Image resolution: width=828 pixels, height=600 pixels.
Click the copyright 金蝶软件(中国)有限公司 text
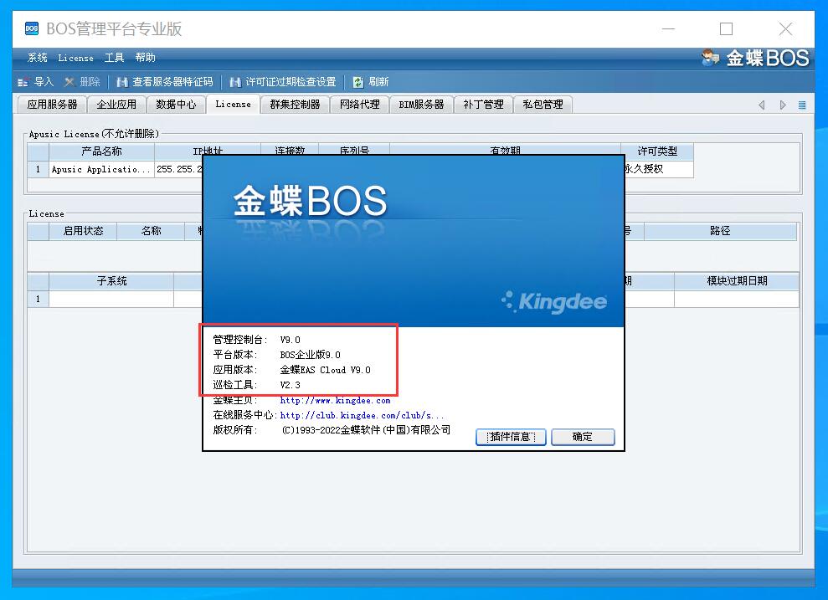click(x=366, y=430)
